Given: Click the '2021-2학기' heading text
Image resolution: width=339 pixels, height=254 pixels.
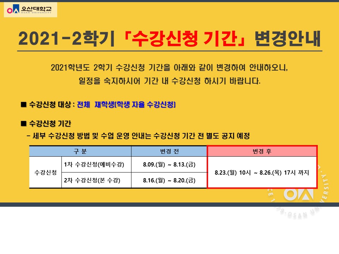Looking at the screenshot, I should point(66,39).
